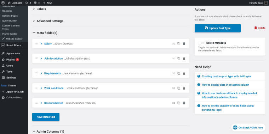Viewport: 269px width, 134px height.
Task: Expand the Salary field chevron
Action: pos(41,44)
